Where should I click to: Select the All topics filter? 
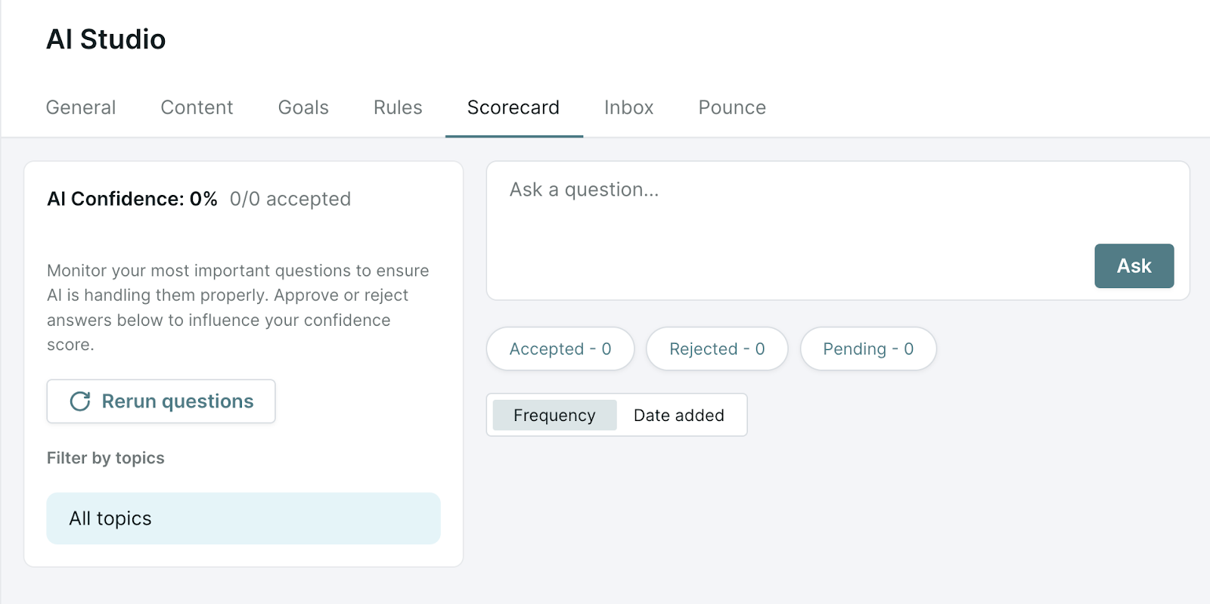pos(244,519)
